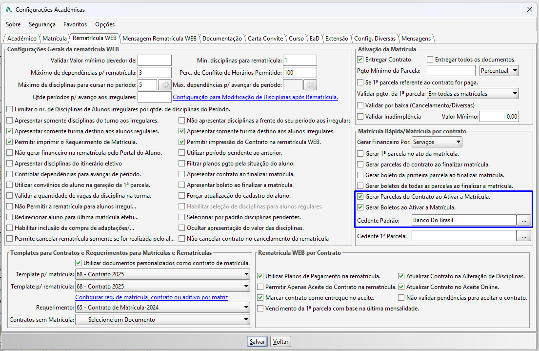Focus Perc. de Conflito de Horários field
This screenshot has height=351, width=539.
point(300,73)
